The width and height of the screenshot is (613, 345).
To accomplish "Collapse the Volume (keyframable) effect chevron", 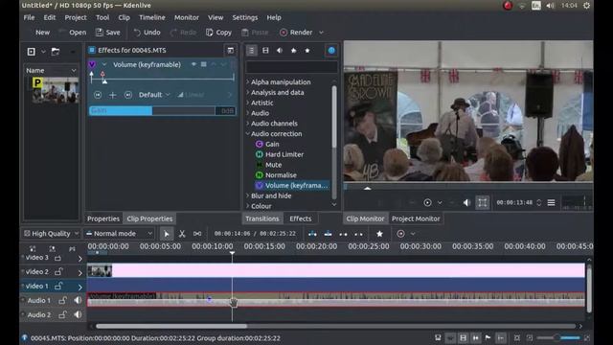I will click(104, 64).
